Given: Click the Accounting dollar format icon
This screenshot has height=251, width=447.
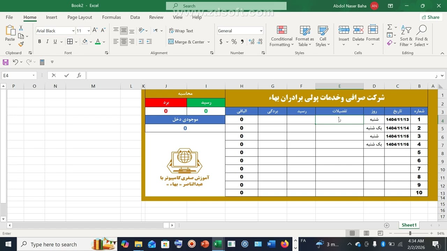Looking at the screenshot, I should (221, 42).
